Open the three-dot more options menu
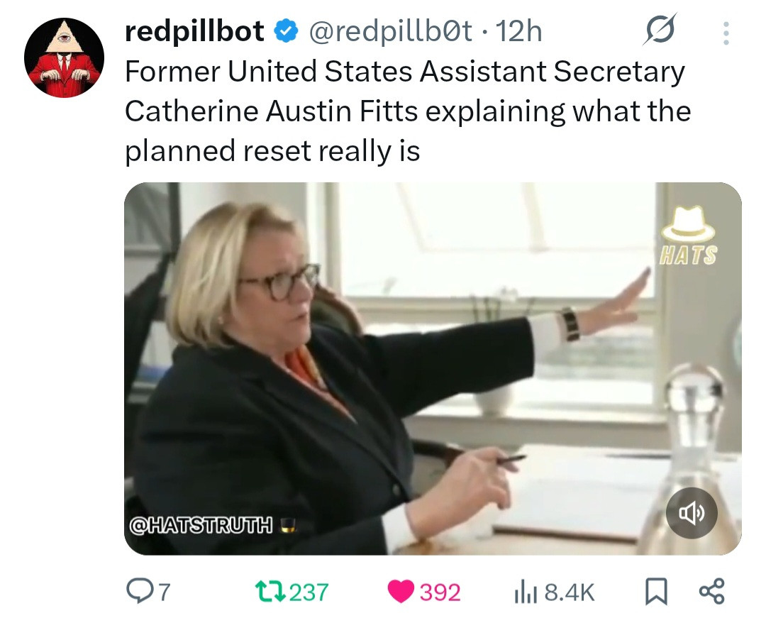766x618 pixels. pyautogui.click(x=726, y=33)
